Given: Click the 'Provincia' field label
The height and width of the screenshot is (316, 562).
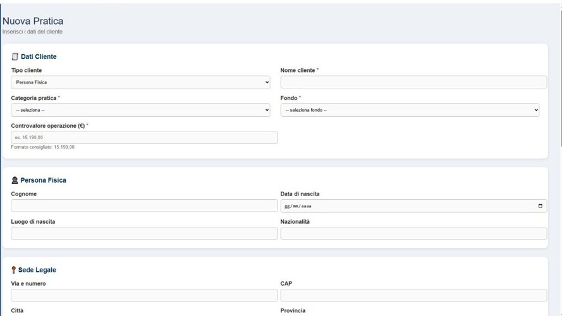Looking at the screenshot, I should pyautogui.click(x=293, y=310).
